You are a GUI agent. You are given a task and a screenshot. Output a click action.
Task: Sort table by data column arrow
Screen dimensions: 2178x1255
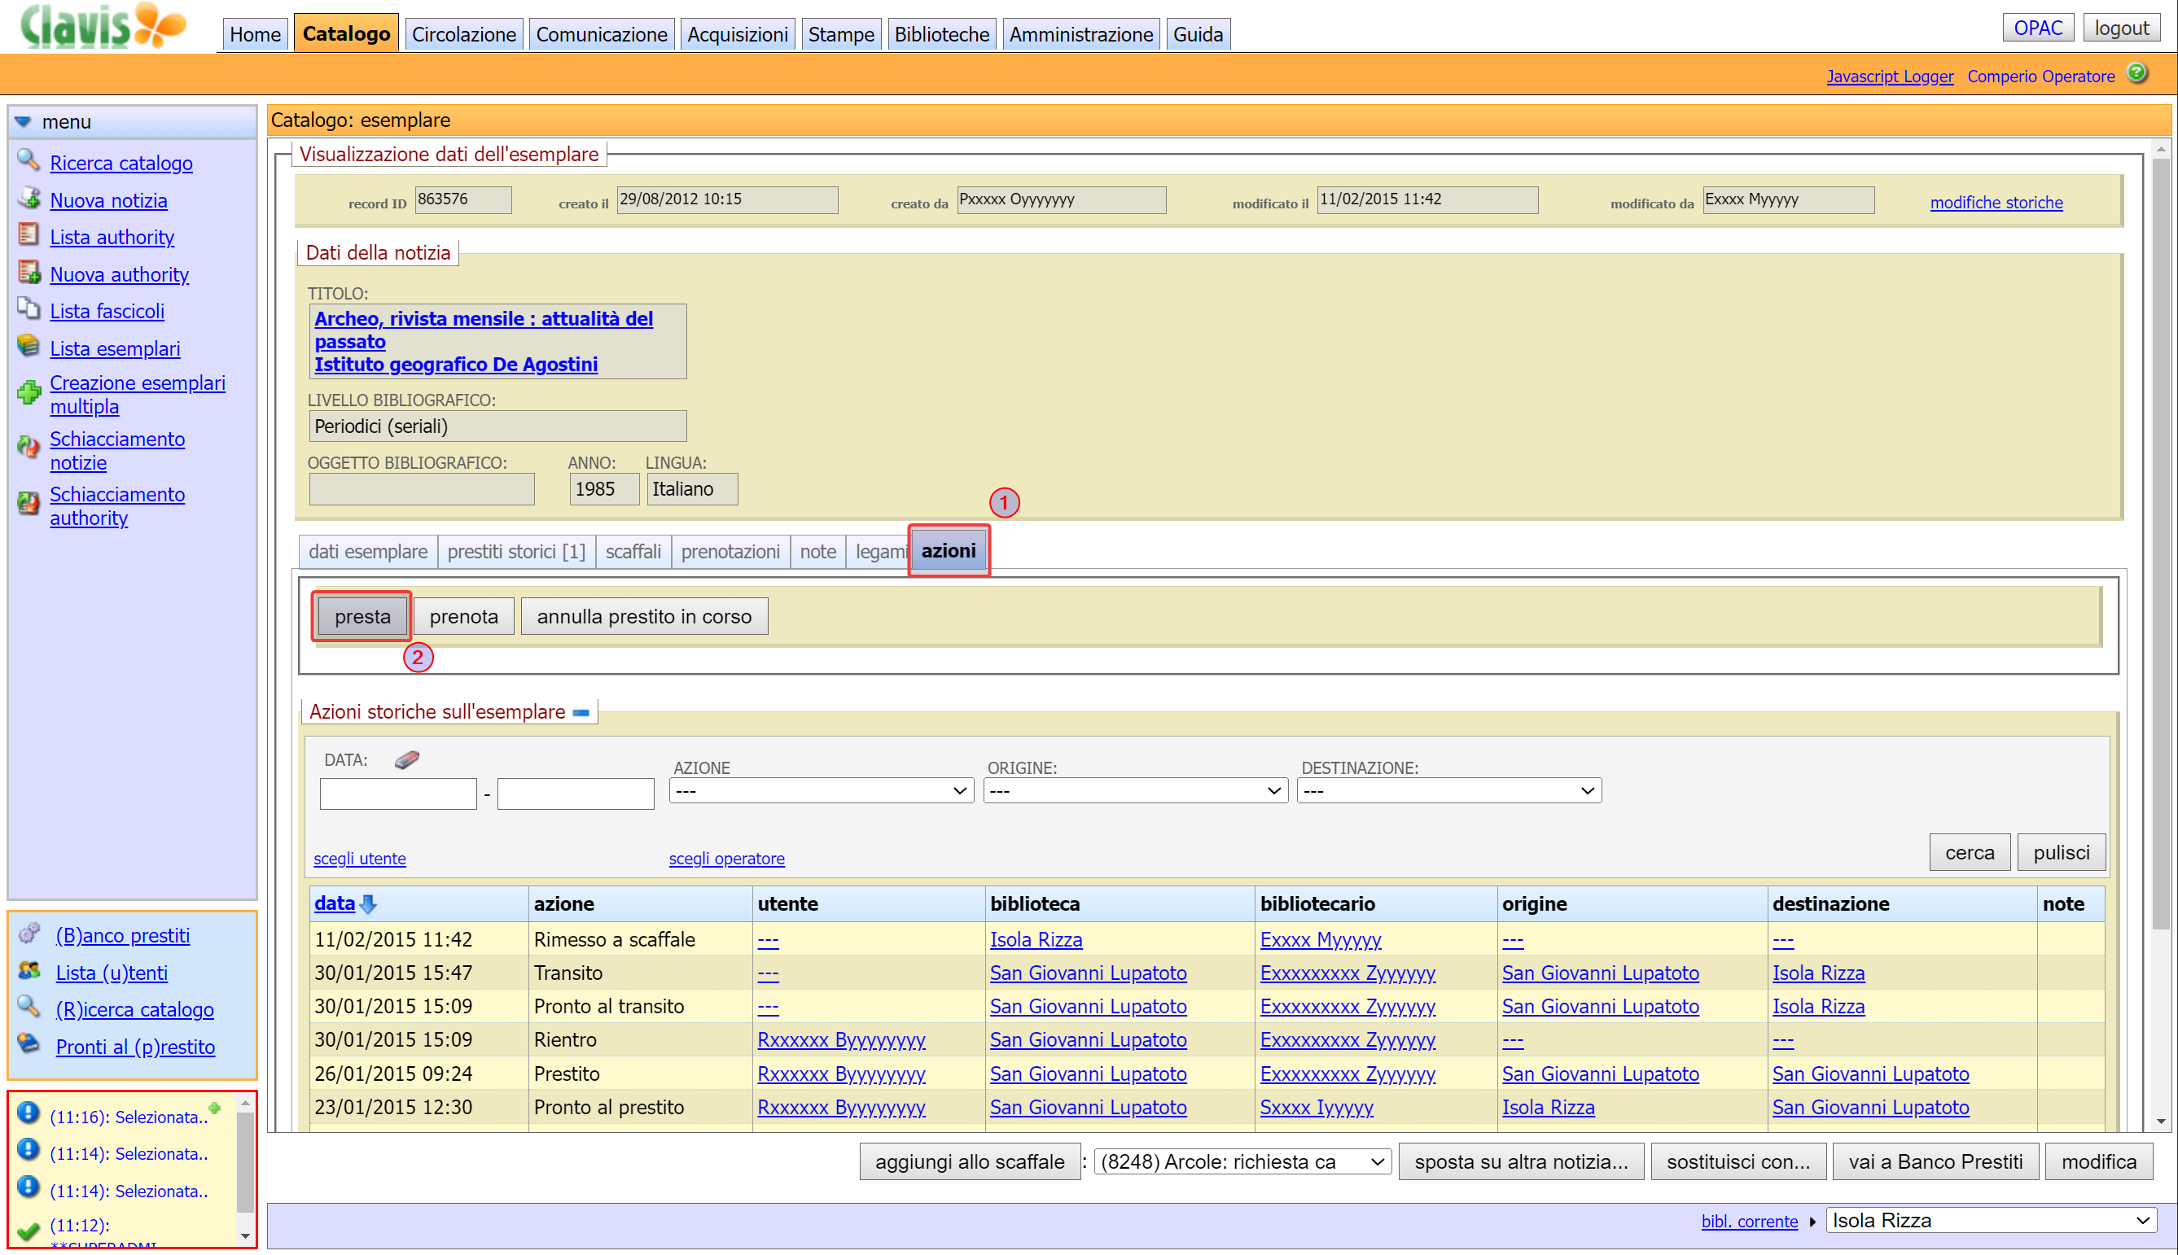tap(368, 903)
